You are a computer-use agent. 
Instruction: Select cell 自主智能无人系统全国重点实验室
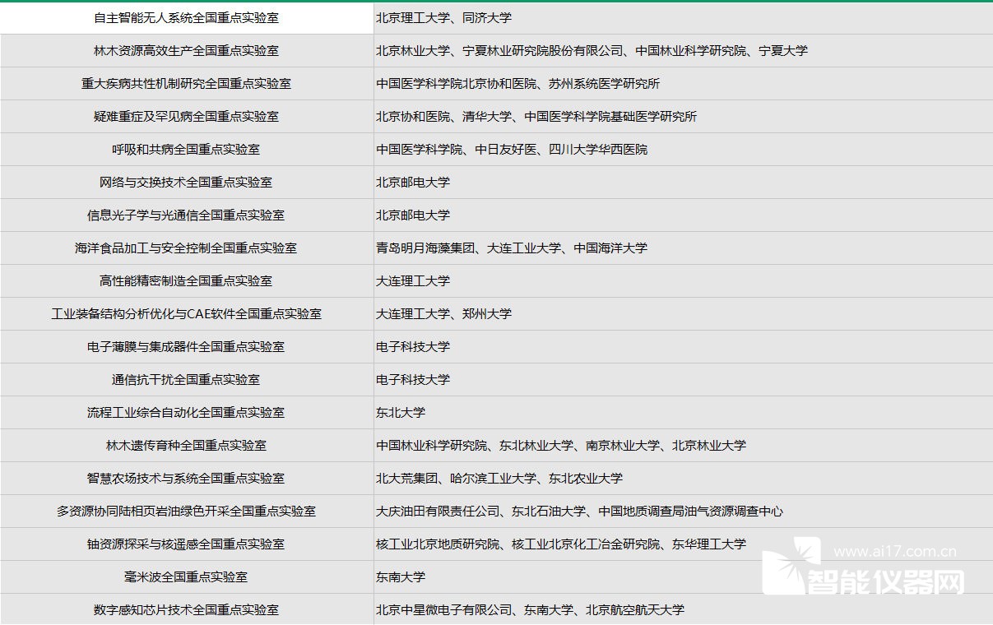(187, 17)
